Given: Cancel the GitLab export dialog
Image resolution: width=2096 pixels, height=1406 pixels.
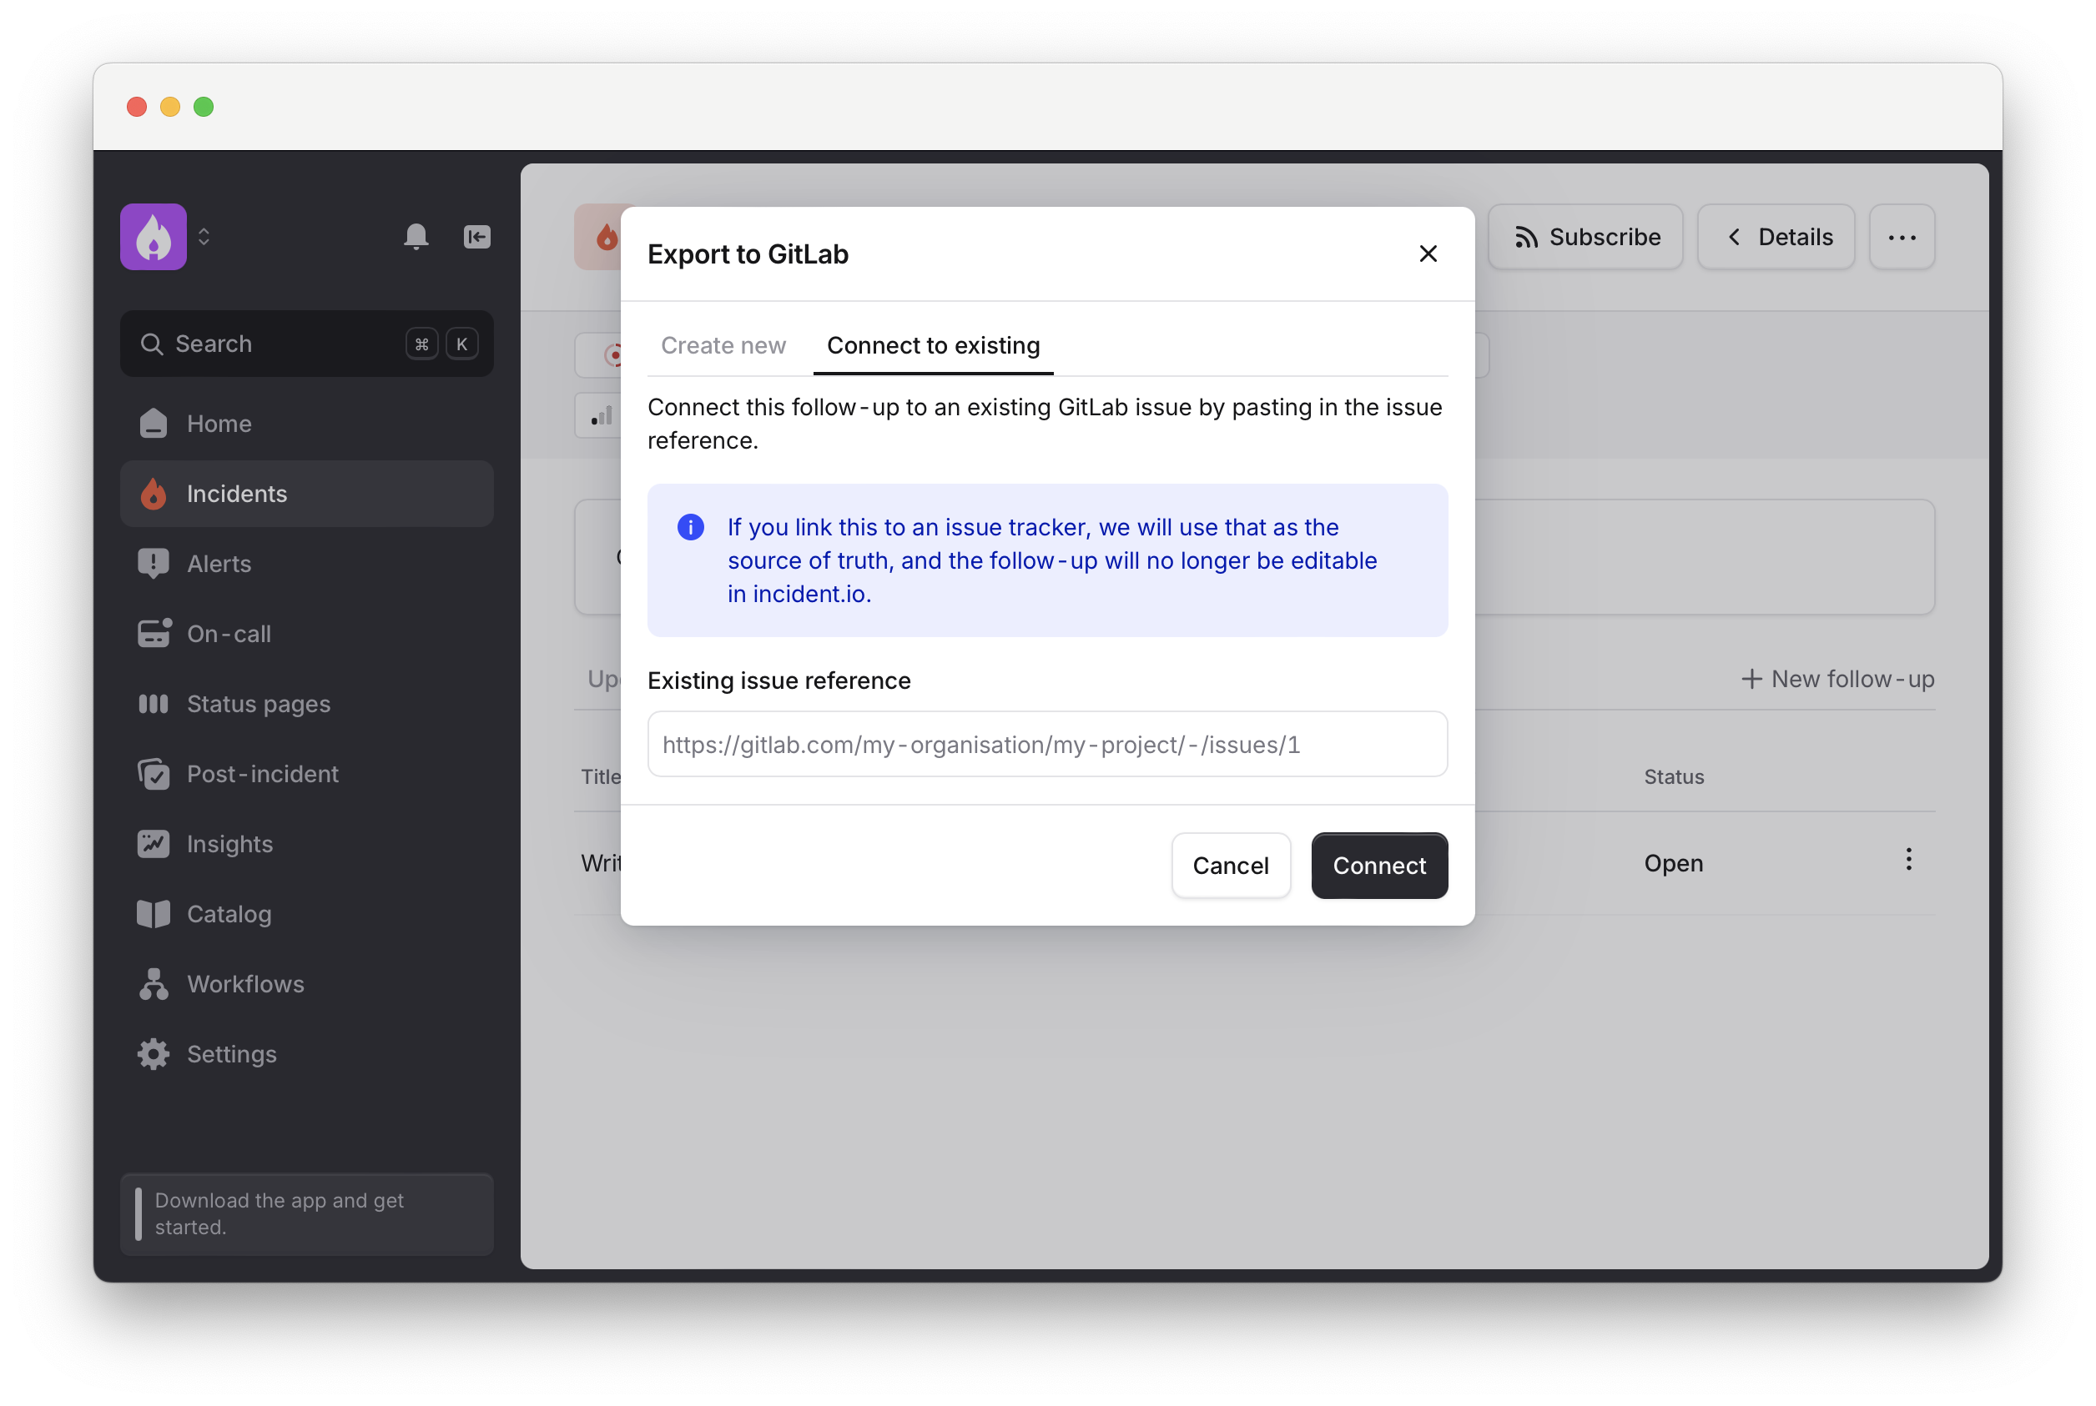Looking at the screenshot, I should (1230, 866).
